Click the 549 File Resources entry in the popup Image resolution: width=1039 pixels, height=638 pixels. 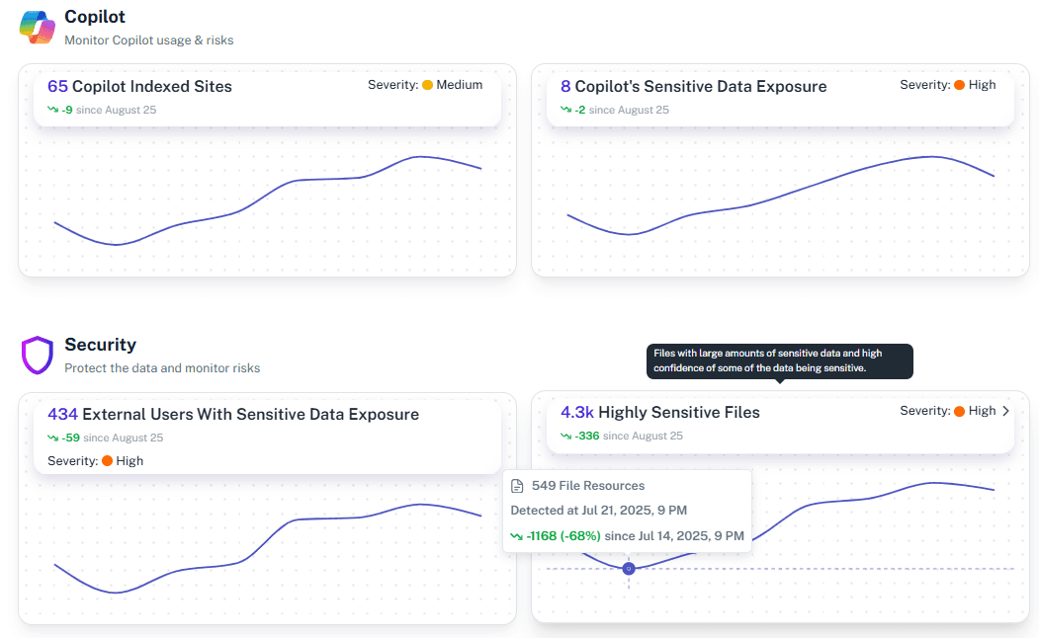[x=591, y=486]
